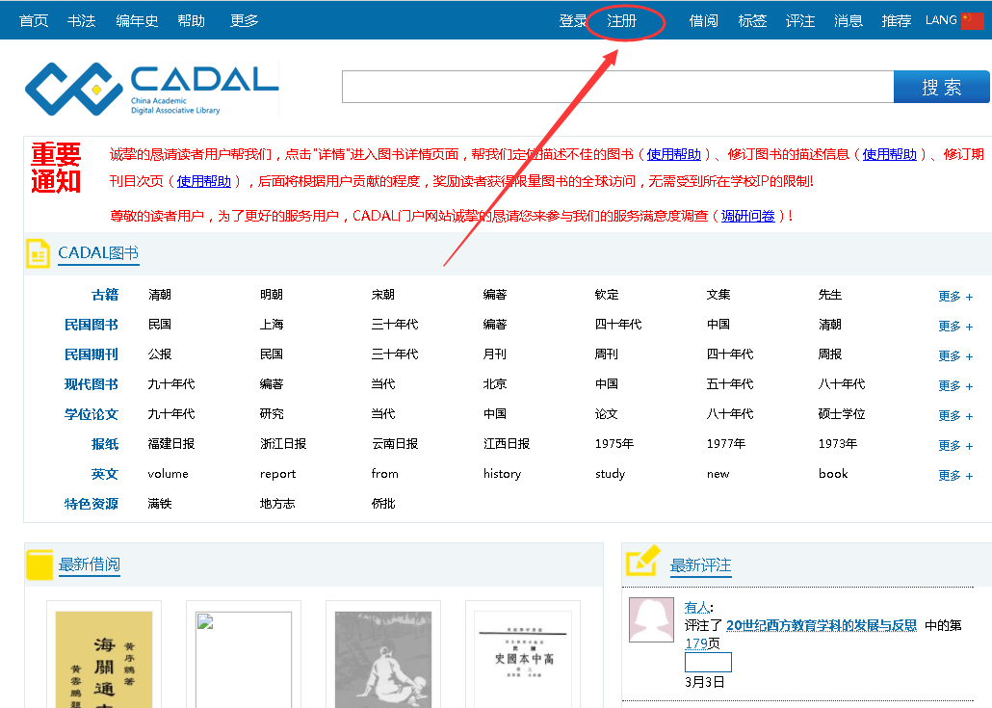
Task: Open 20世纪西方教育学科的发展与反思 book link
Action: coord(822,626)
